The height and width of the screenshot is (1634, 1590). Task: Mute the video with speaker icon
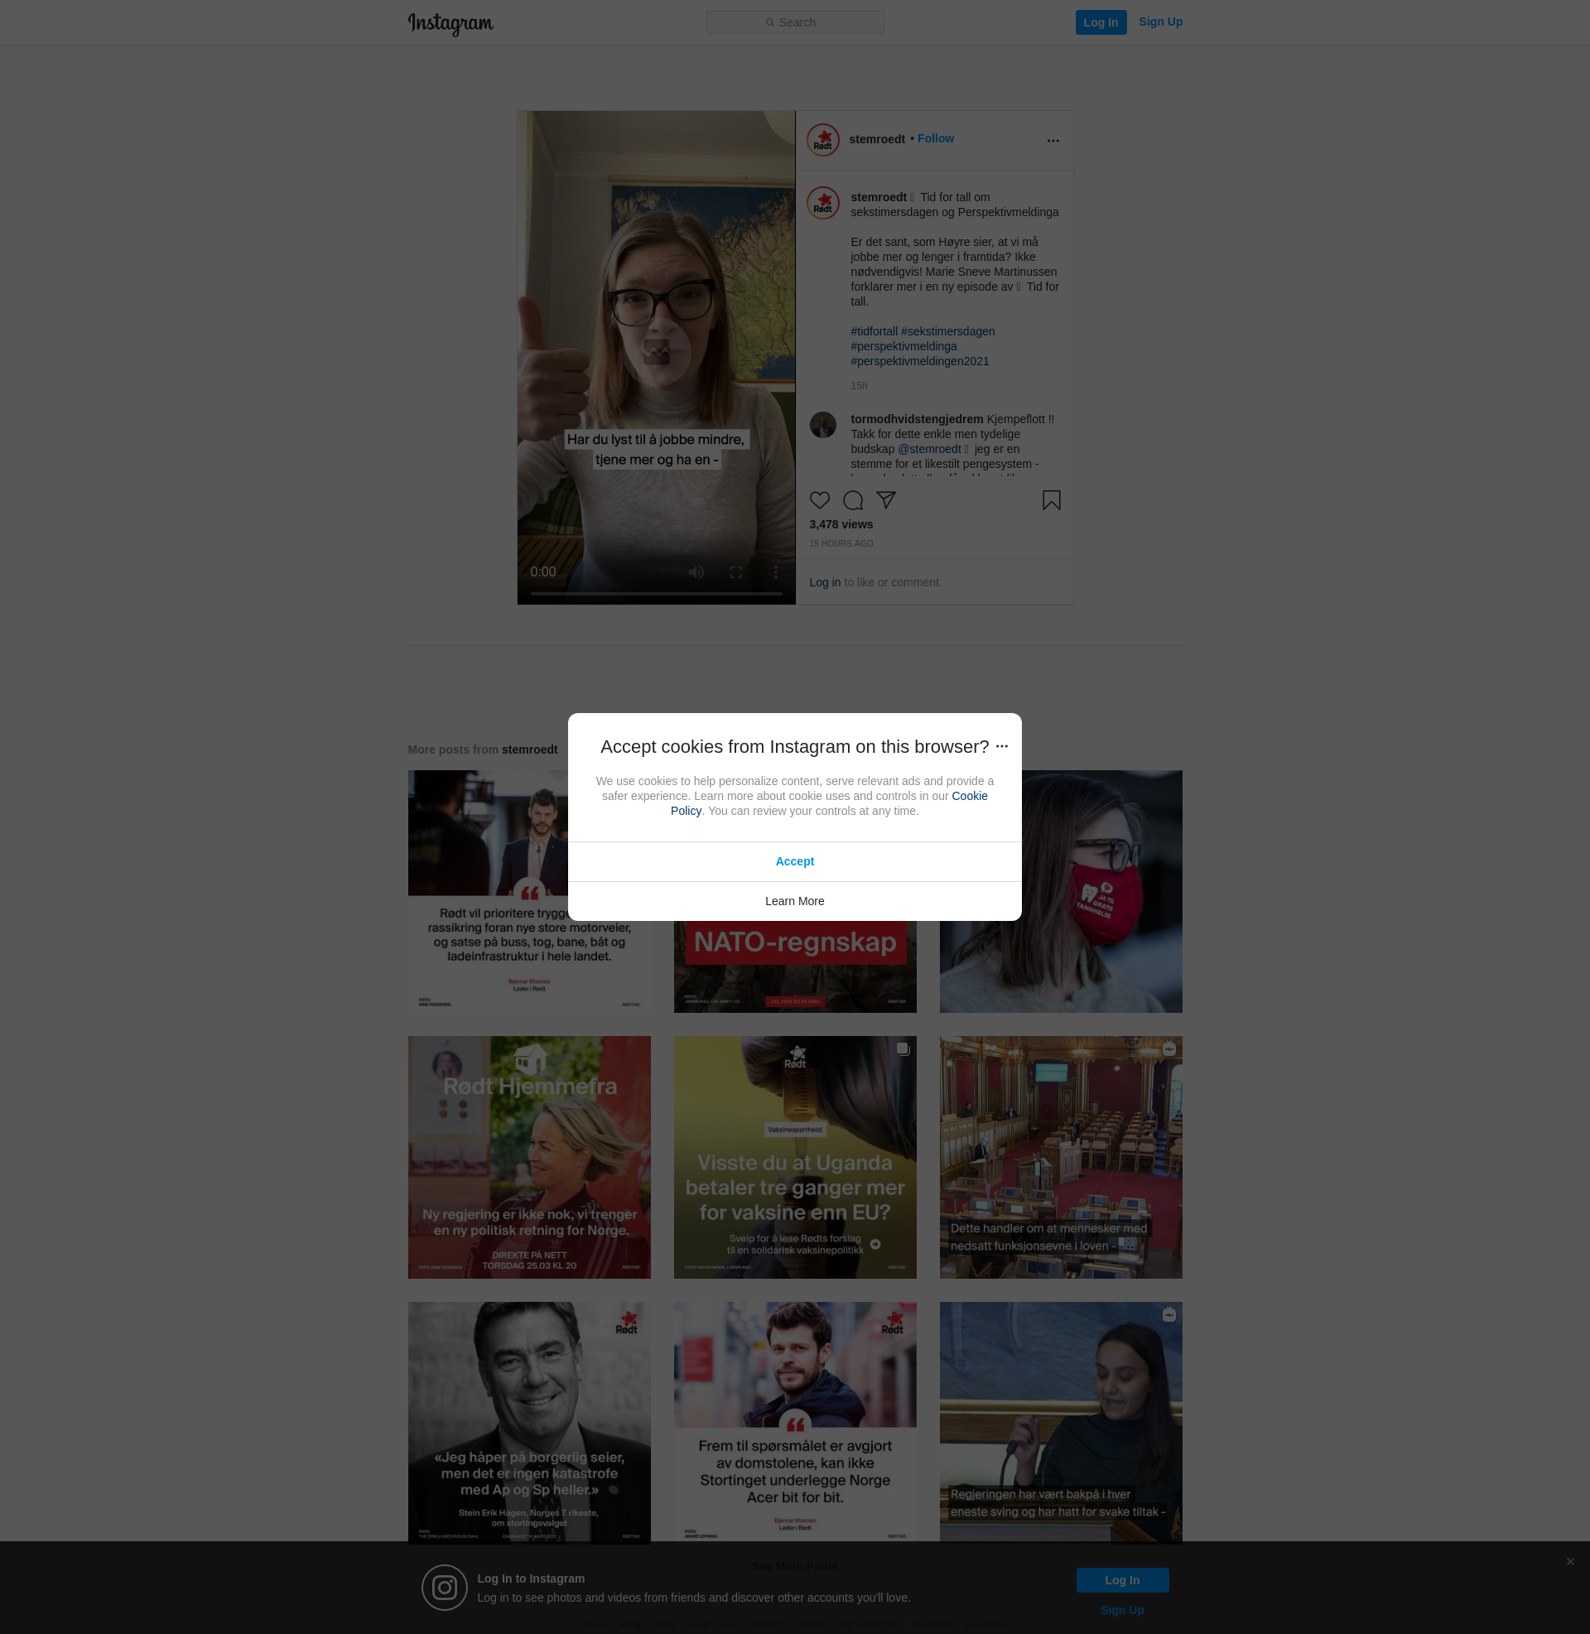click(x=696, y=572)
